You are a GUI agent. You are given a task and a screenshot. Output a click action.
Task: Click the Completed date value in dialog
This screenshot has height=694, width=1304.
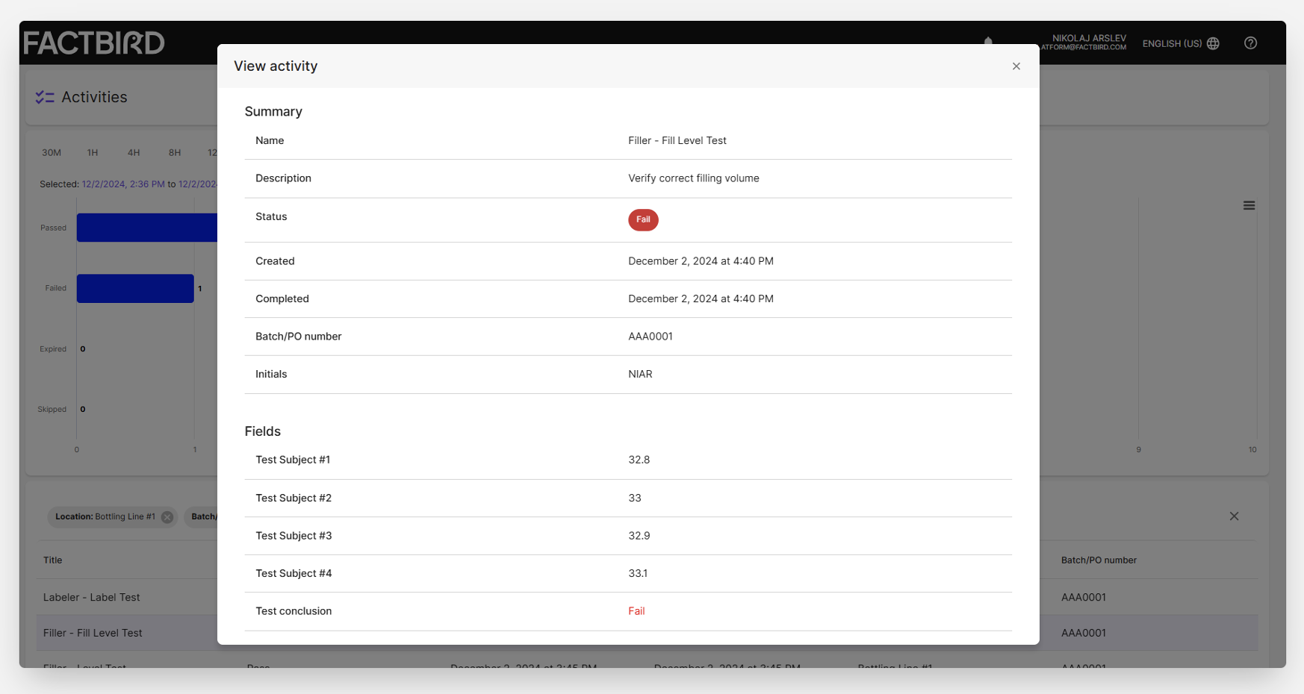tap(701, 298)
